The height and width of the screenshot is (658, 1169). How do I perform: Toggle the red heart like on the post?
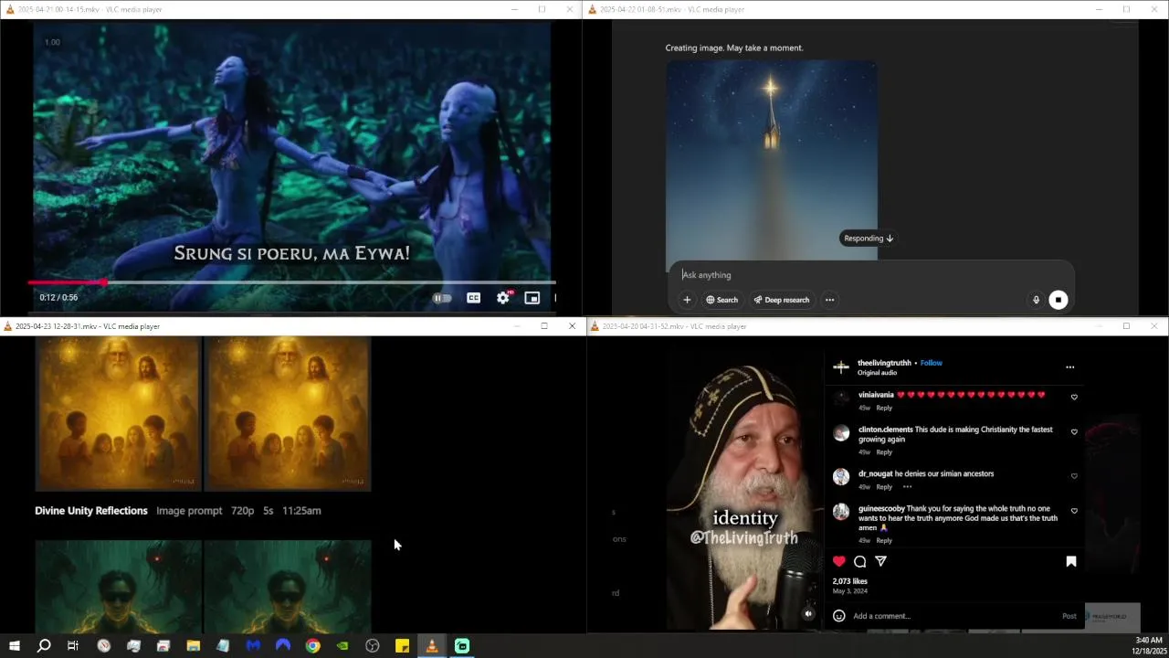point(839,561)
